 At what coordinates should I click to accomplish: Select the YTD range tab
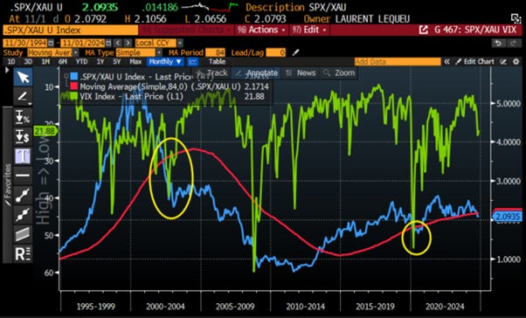pyautogui.click(x=81, y=62)
